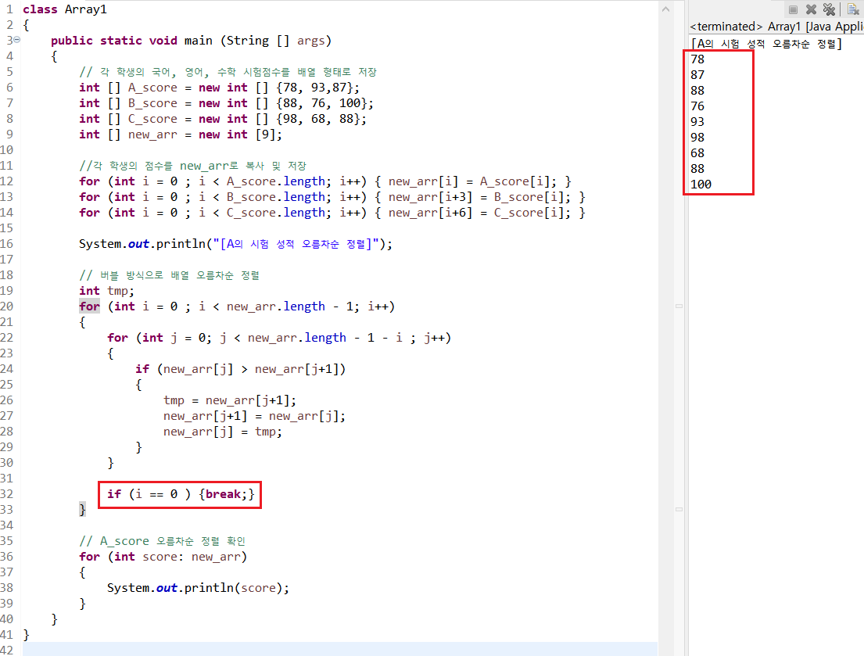Click the console output value 98

pos(697,137)
